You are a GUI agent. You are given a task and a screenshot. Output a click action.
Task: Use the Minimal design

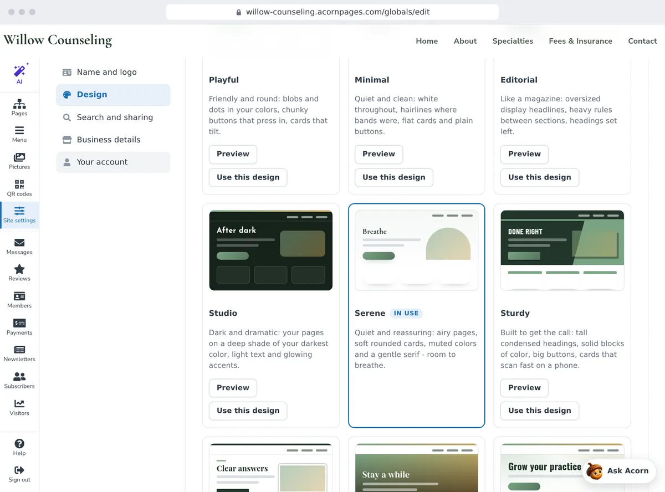[x=393, y=177]
